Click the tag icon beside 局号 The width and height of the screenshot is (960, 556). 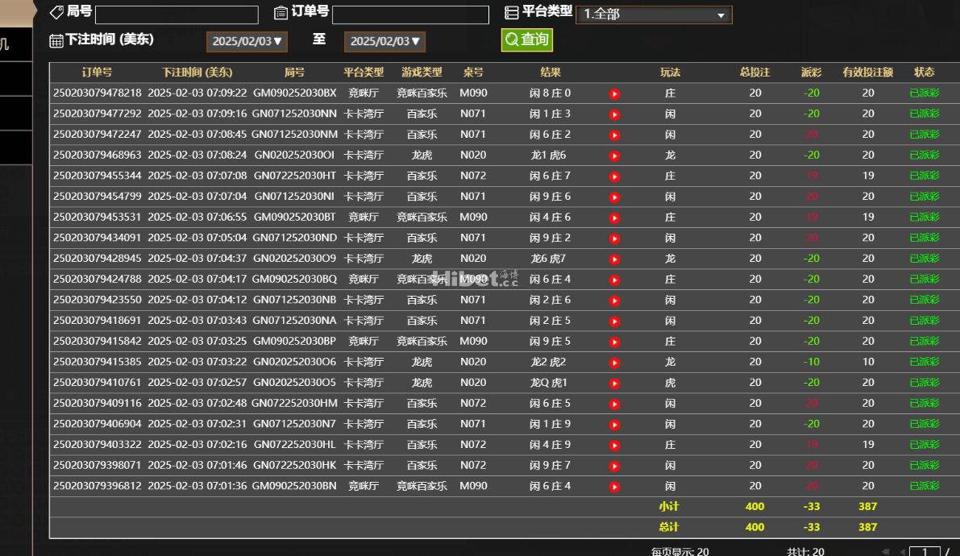56,12
